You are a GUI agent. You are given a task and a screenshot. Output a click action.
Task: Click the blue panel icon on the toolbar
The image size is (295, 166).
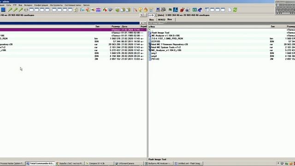point(3,10)
